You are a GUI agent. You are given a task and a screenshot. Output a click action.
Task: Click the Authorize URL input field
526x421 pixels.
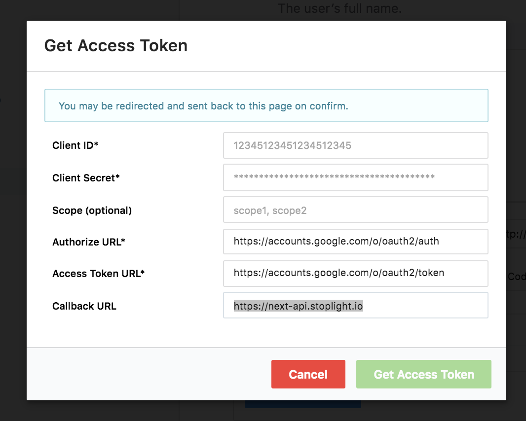[355, 242]
